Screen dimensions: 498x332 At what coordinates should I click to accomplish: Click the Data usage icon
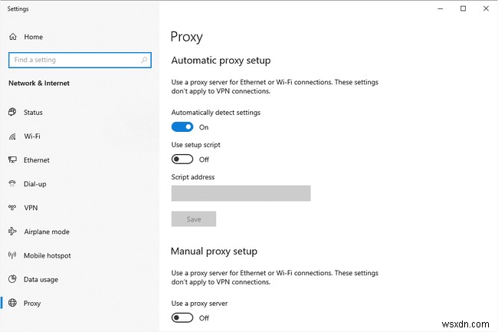(x=12, y=279)
